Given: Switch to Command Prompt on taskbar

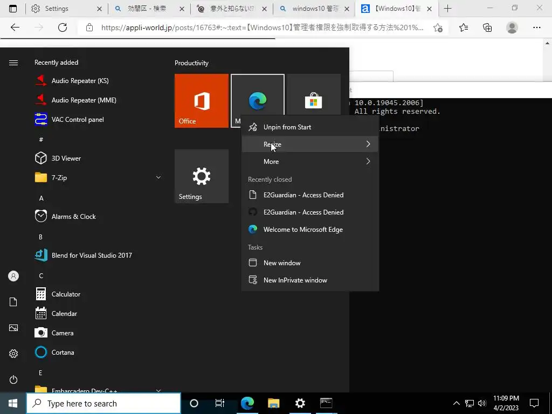Looking at the screenshot, I should [x=326, y=403].
